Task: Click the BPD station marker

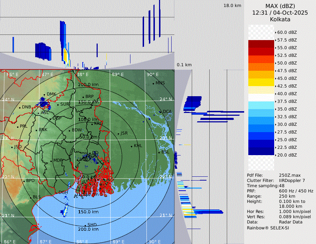Action: [x=24, y=181]
